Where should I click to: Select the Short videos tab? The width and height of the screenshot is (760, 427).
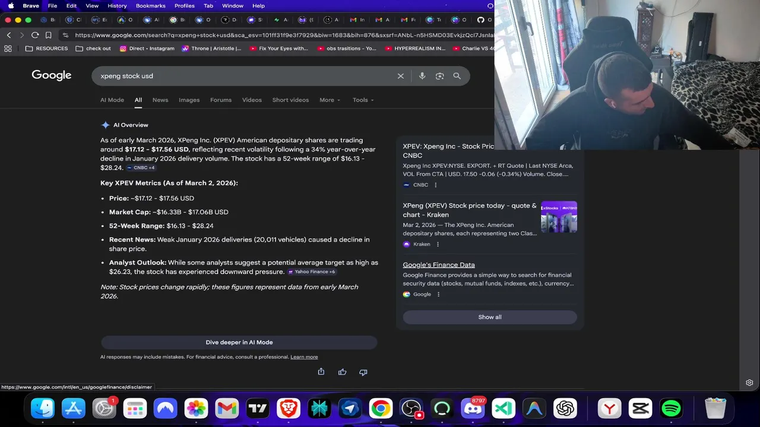click(x=290, y=100)
